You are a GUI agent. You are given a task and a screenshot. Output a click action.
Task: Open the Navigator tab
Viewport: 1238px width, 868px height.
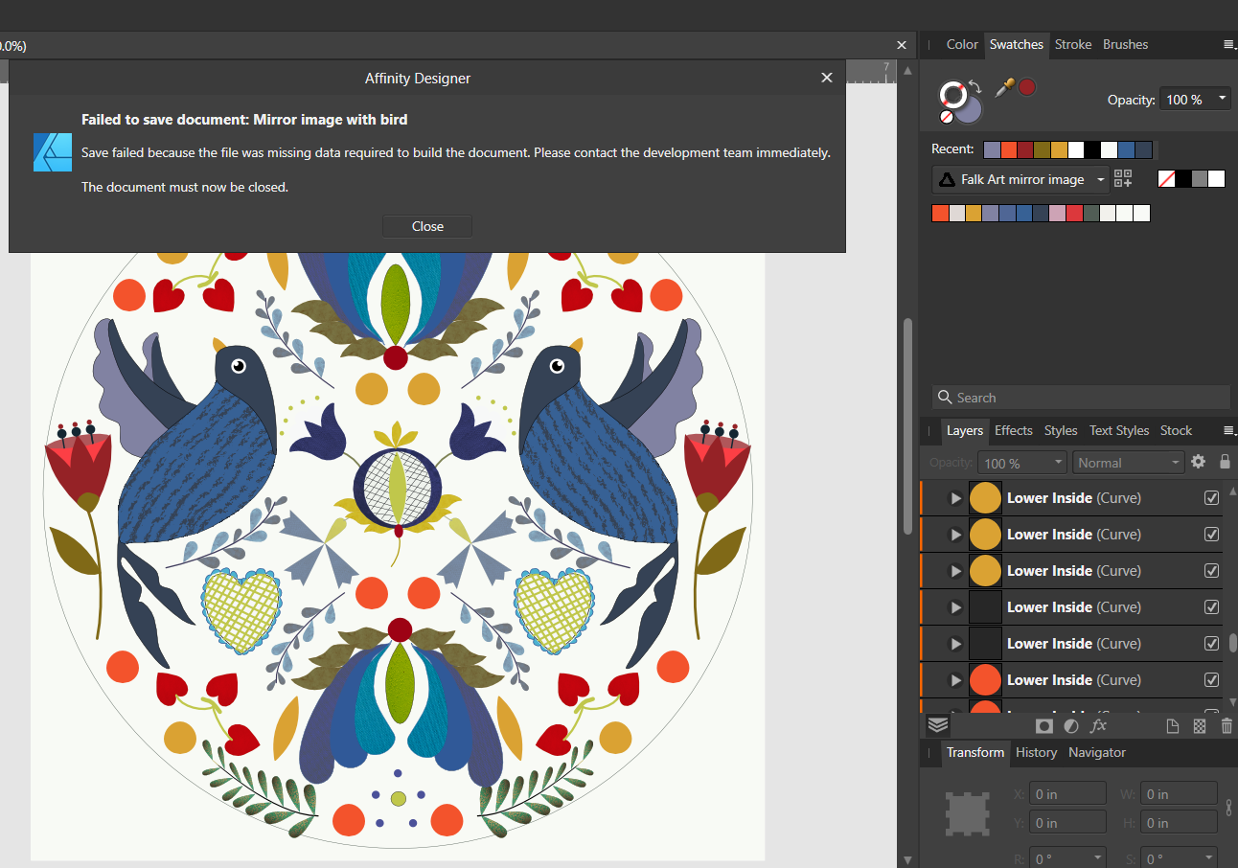1097,752
